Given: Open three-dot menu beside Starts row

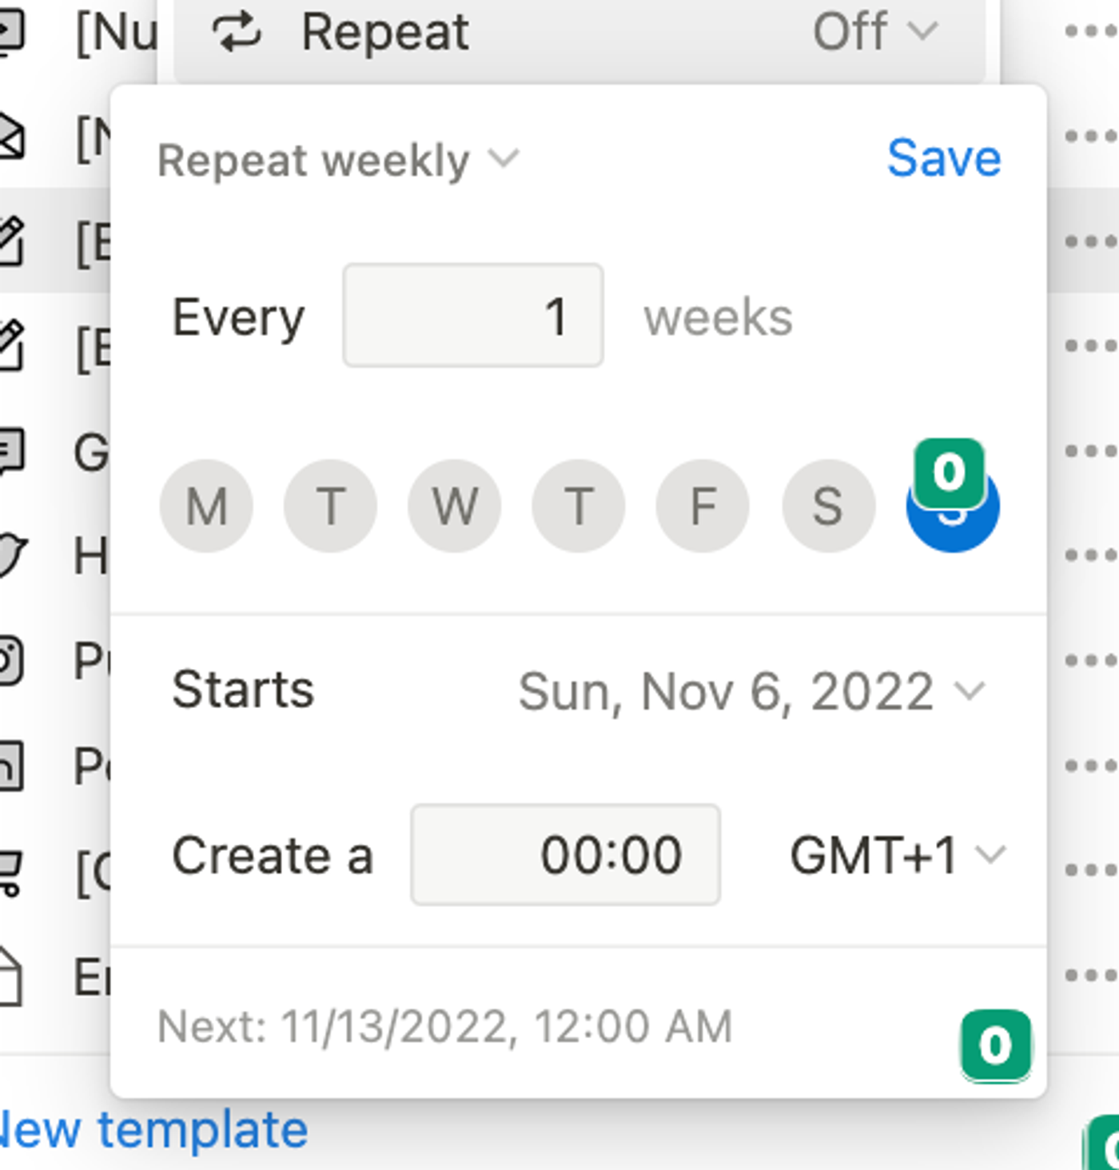Looking at the screenshot, I should pyautogui.click(x=1091, y=660).
